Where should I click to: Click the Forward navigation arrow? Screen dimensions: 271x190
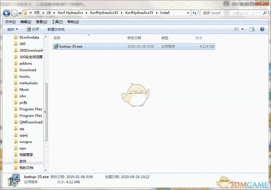coord(14,13)
